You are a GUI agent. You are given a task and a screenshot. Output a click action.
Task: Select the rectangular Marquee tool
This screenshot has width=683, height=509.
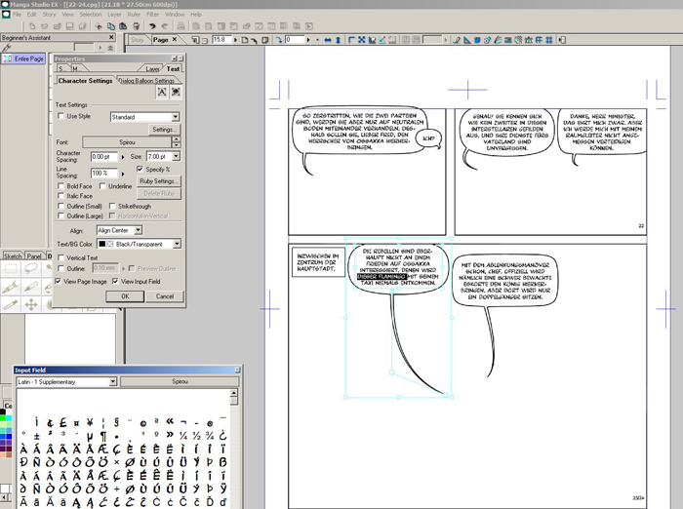tap(11, 270)
